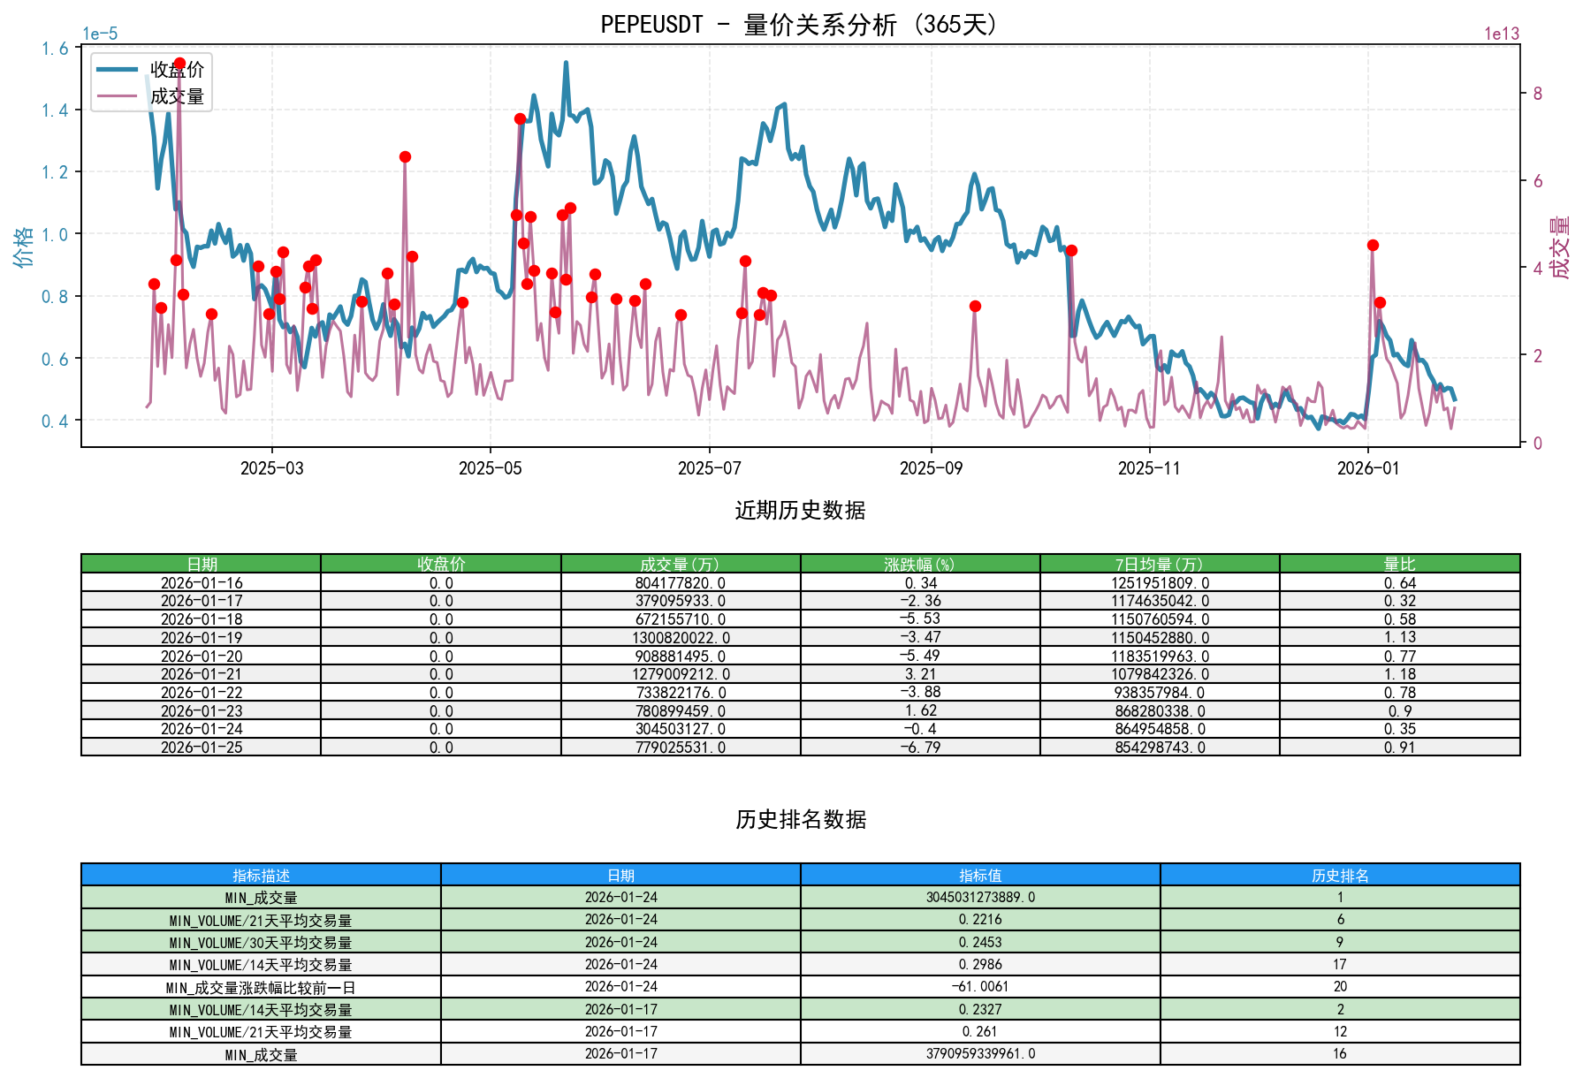Select the red marker near 2025-10 price drop

point(1070,250)
